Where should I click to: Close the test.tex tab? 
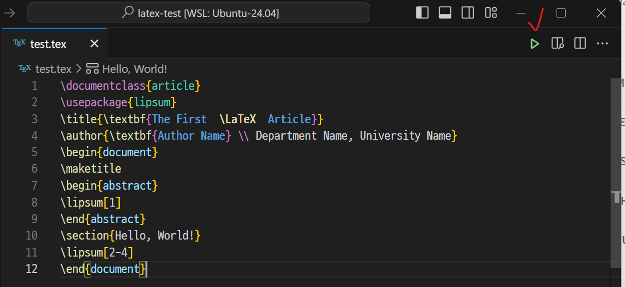(x=94, y=44)
